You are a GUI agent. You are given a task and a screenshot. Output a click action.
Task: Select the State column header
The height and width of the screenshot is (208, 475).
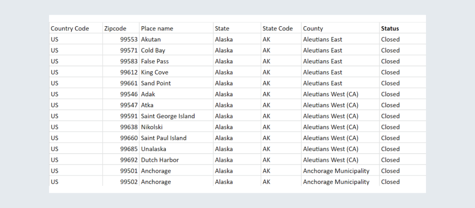point(222,29)
